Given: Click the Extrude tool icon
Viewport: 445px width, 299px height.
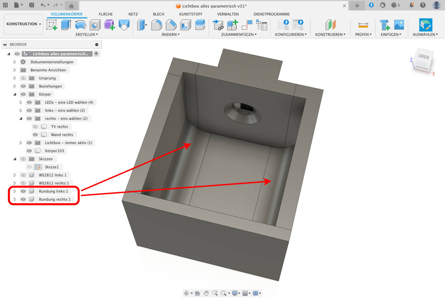Looking at the screenshot, I should click(x=66, y=25).
